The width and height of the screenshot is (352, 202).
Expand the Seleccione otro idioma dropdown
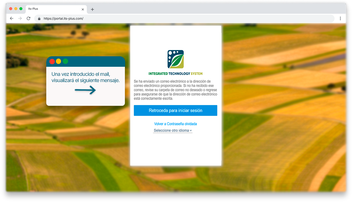(x=173, y=131)
